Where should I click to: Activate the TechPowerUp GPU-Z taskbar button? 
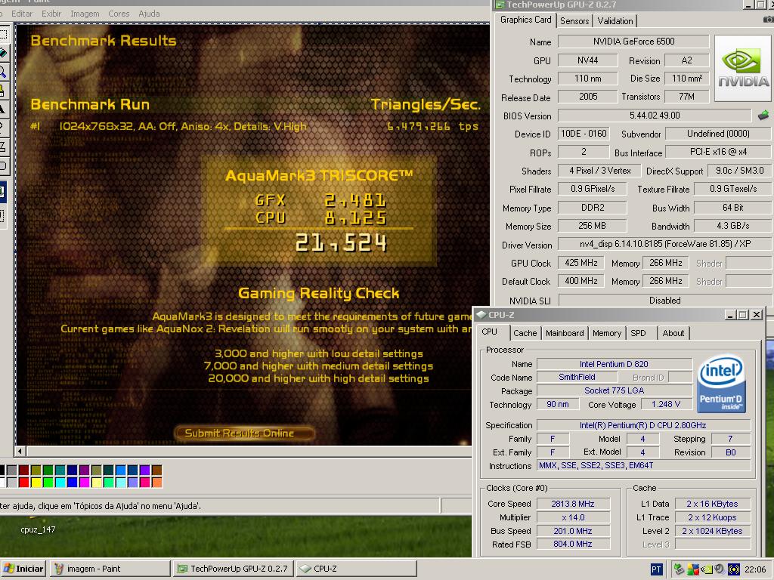click(234, 569)
